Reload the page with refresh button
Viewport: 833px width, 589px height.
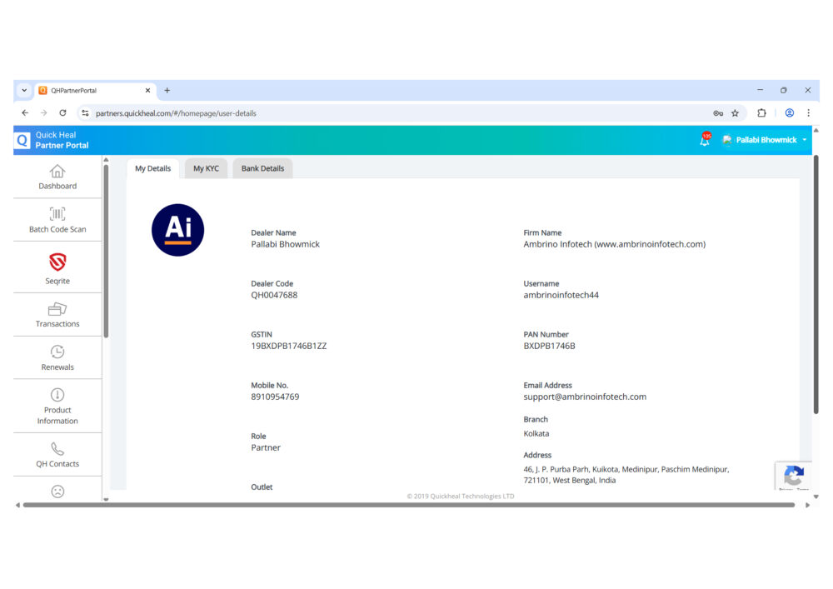point(62,113)
